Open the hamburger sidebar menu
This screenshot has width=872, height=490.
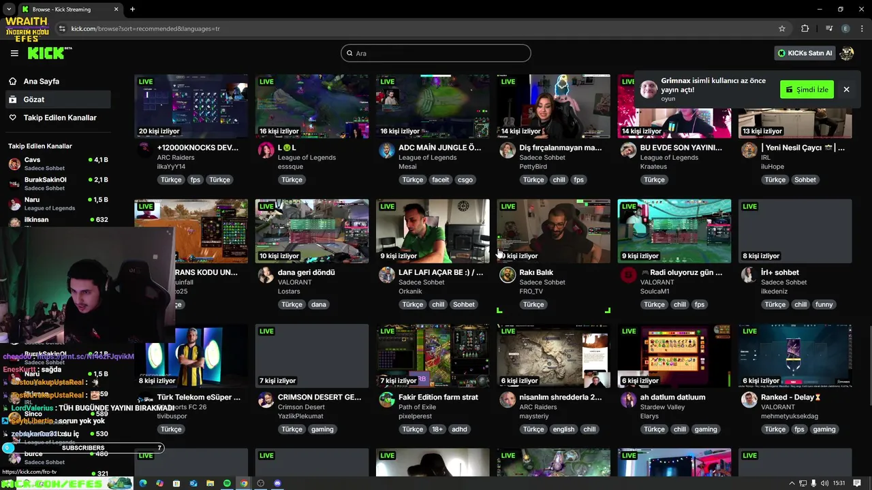tap(14, 53)
